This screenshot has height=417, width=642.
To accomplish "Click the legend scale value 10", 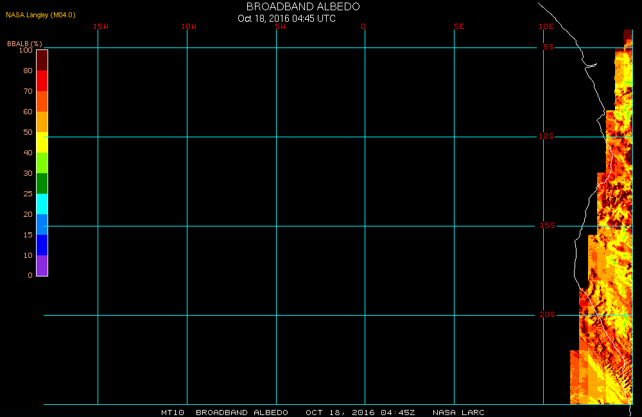I will [x=28, y=255].
